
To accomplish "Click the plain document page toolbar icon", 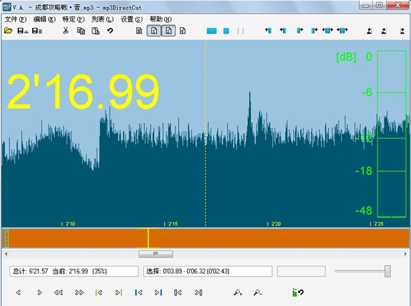I will [139, 31].
